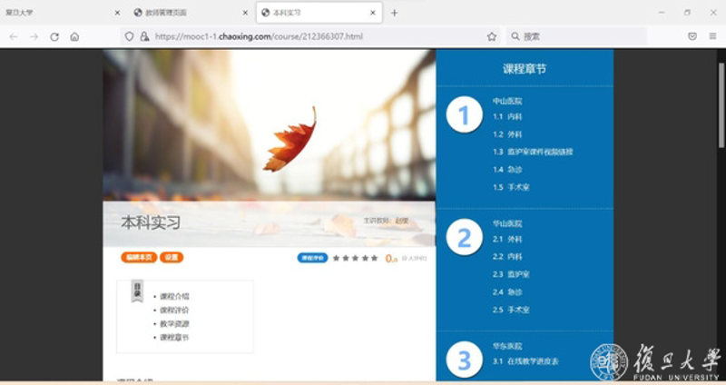
Task: Open chapter 1.3 监护室课件视频链接
Action: (x=533, y=152)
